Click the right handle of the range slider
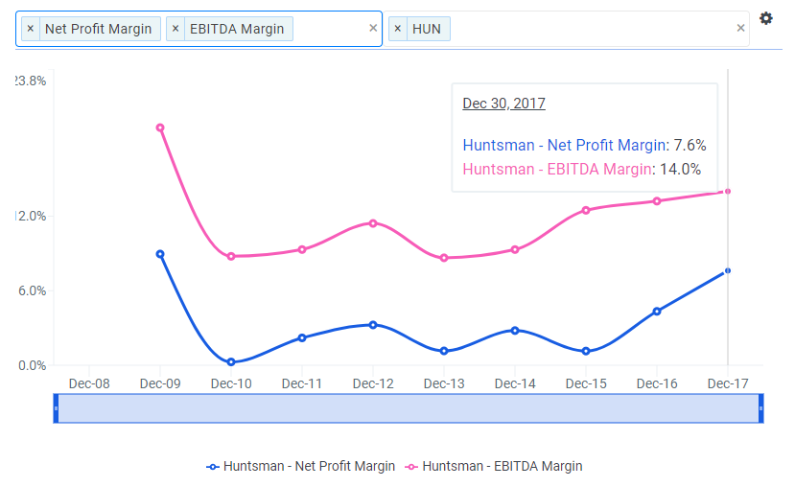Image resolution: width=795 pixels, height=487 pixels. click(760, 408)
